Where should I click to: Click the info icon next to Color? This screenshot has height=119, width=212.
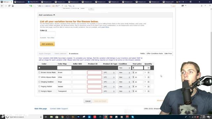click(46, 30)
